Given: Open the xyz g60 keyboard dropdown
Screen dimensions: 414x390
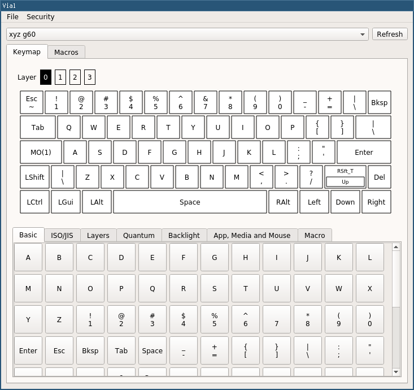Looking at the screenshot, I should pyautogui.click(x=188, y=34).
